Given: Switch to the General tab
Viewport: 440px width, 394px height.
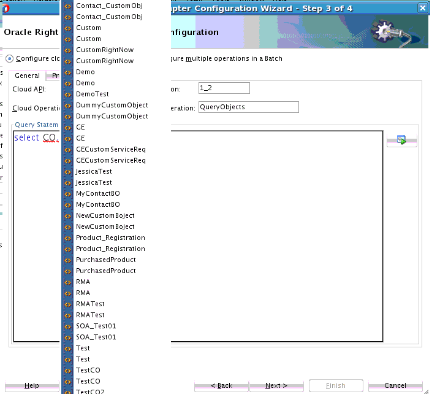Looking at the screenshot, I should click(x=27, y=75).
